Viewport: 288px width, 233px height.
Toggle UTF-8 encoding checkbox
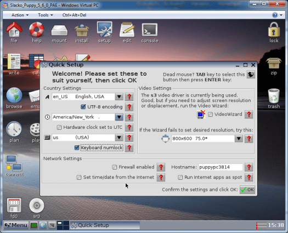pos(83,107)
